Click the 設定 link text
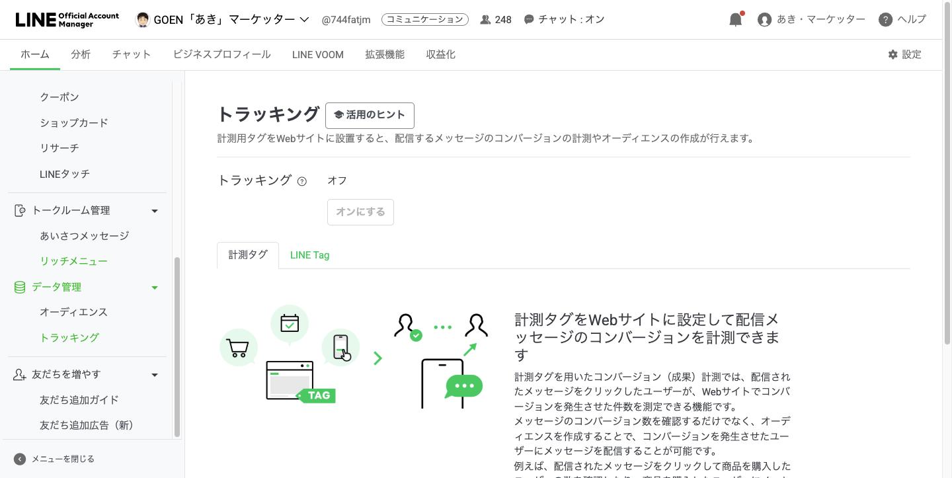Image resolution: width=952 pixels, height=478 pixels. [912, 55]
